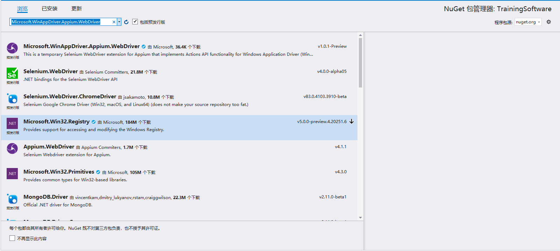
Task: Click verified badge next to Microsoft.Win32.Primitives
Action: pyautogui.click(x=98, y=172)
